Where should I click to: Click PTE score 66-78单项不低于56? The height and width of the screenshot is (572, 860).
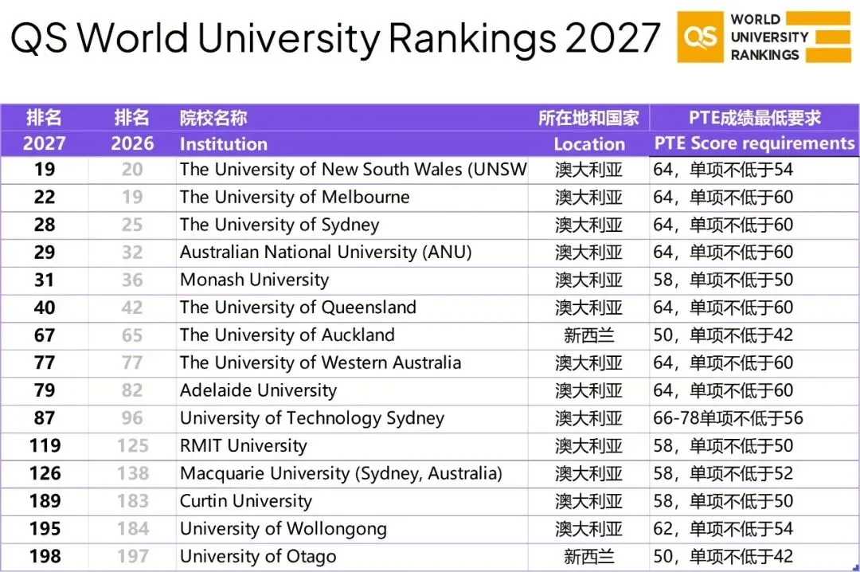click(x=728, y=417)
